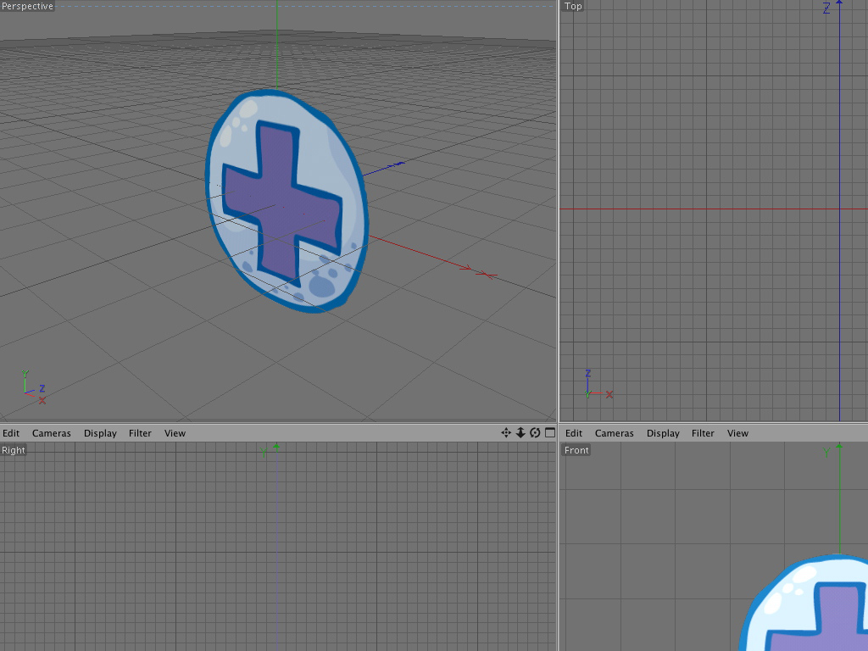Click the red X axis arrow in Perspective
This screenshot has height=651, width=868.
tap(480, 271)
